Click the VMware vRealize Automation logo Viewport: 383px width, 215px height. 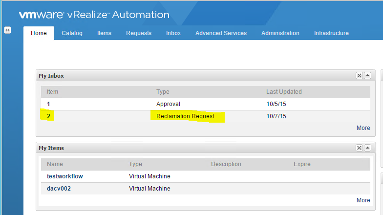94,15
